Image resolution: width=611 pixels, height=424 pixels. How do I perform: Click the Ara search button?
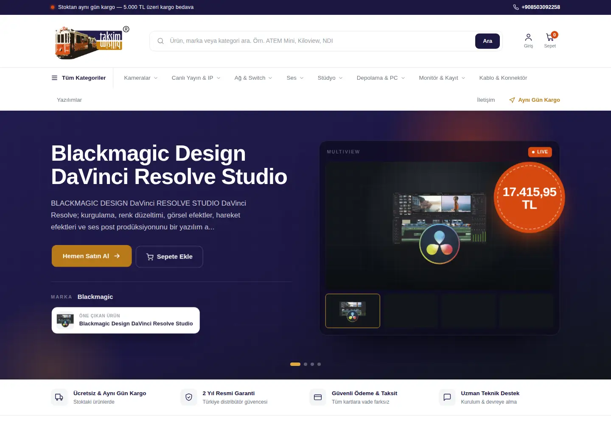(x=488, y=41)
